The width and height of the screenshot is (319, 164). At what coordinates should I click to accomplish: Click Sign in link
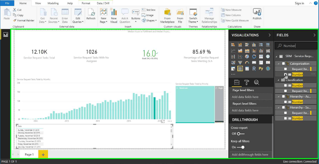point(299,3)
